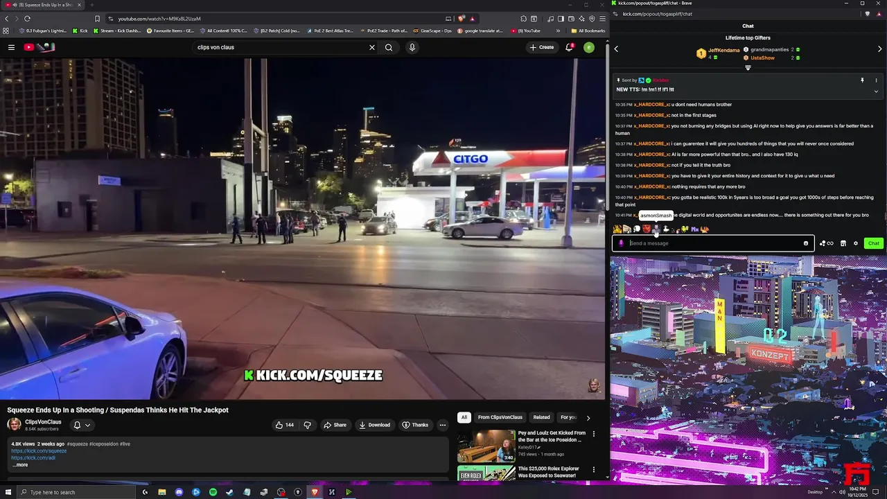Reload the YouTube page in Brave
Image resolution: width=887 pixels, height=499 pixels.
click(x=27, y=19)
